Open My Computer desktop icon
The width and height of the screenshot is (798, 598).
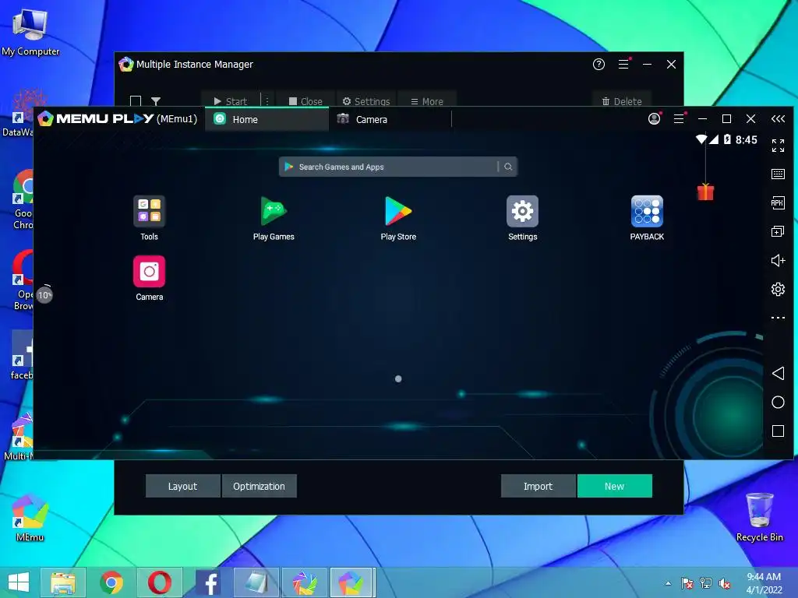(x=30, y=31)
